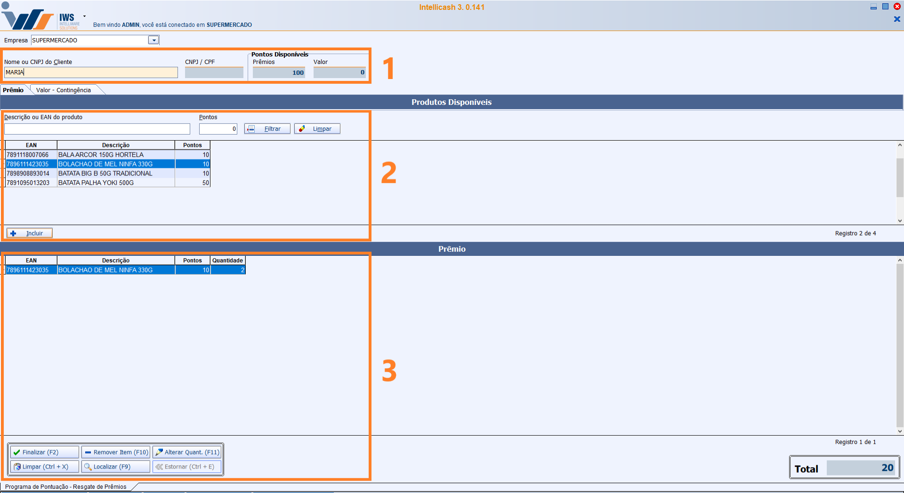Close the inner window with blue X
The image size is (904, 493).
pos(897,19)
